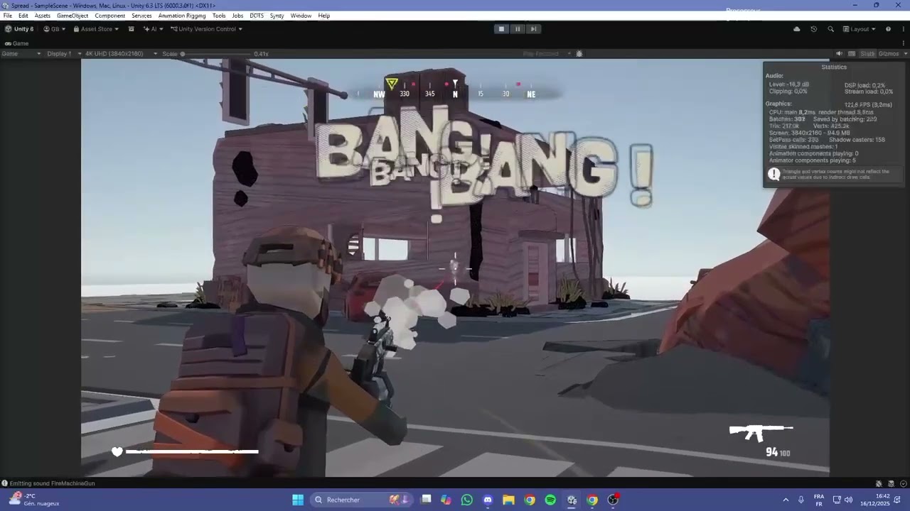
Task: Open the main toolbar overflow menu
Action: tap(903, 29)
